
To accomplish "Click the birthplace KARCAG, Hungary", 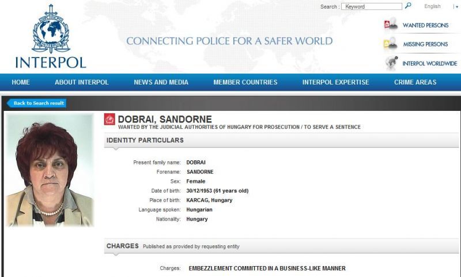I will tap(209, 200).
